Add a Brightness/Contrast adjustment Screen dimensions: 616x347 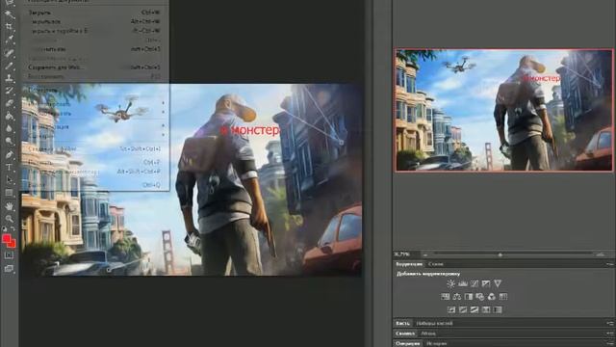point(451,283)
